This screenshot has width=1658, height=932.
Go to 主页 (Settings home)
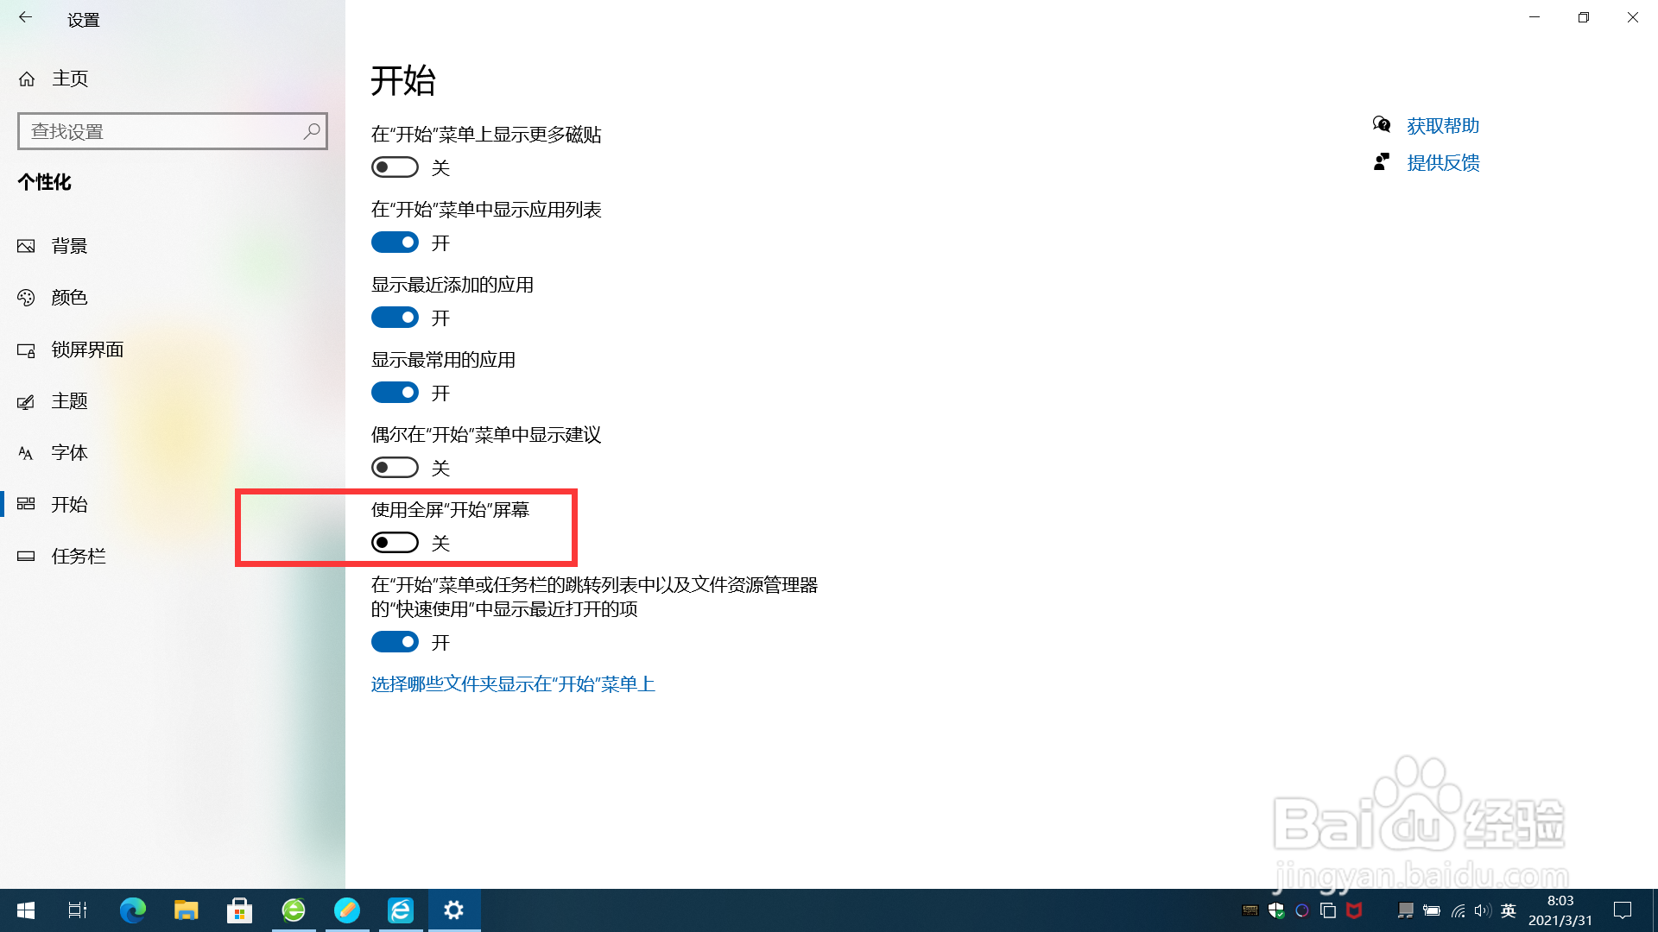click(x=69, y=78)
